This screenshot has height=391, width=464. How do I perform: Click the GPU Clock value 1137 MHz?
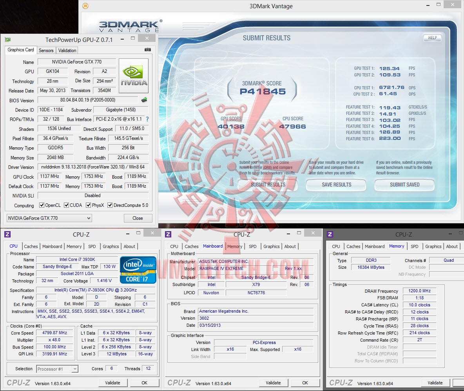pos(49,176)
